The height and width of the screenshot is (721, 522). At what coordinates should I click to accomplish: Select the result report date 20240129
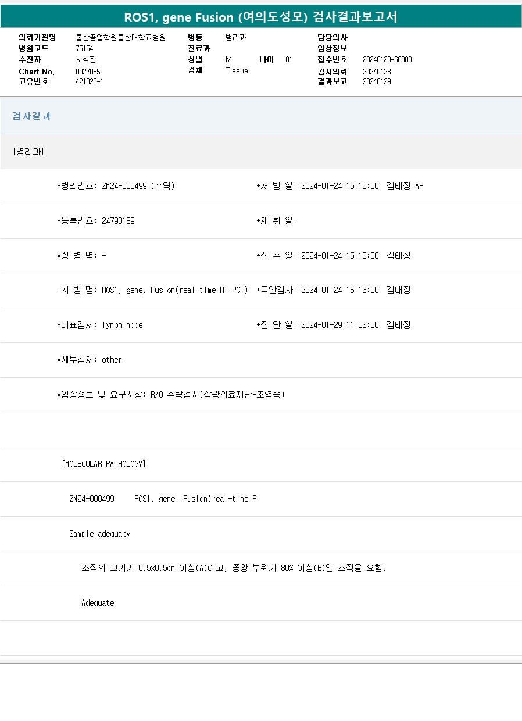click(377, 81)
